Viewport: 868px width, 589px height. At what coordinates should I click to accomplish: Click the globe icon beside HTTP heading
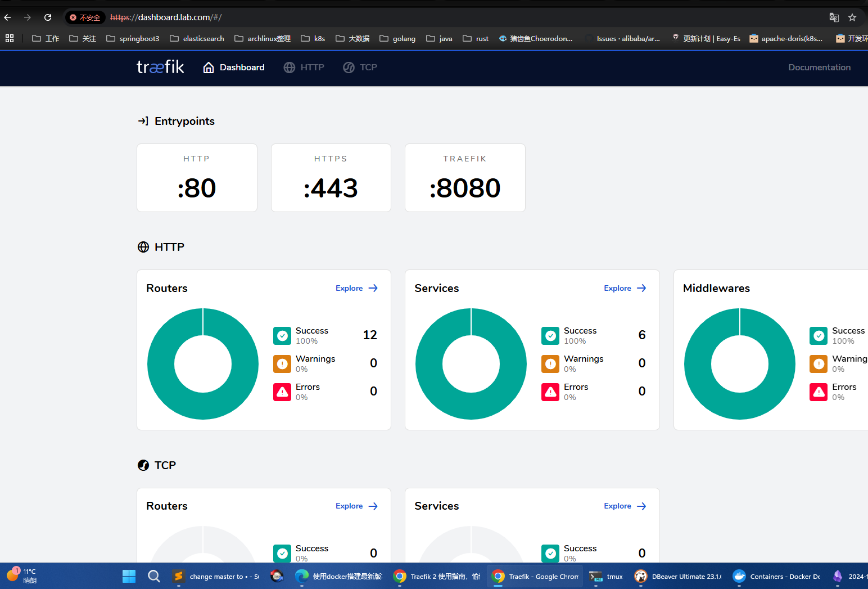143,247
